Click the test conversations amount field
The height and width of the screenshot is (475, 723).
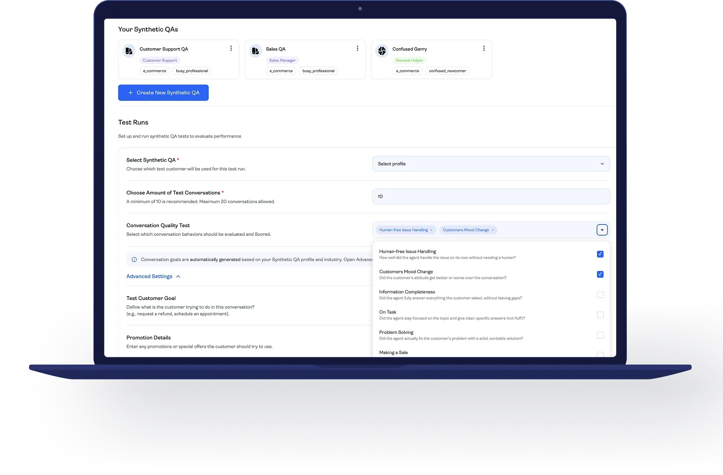(491, 197)
